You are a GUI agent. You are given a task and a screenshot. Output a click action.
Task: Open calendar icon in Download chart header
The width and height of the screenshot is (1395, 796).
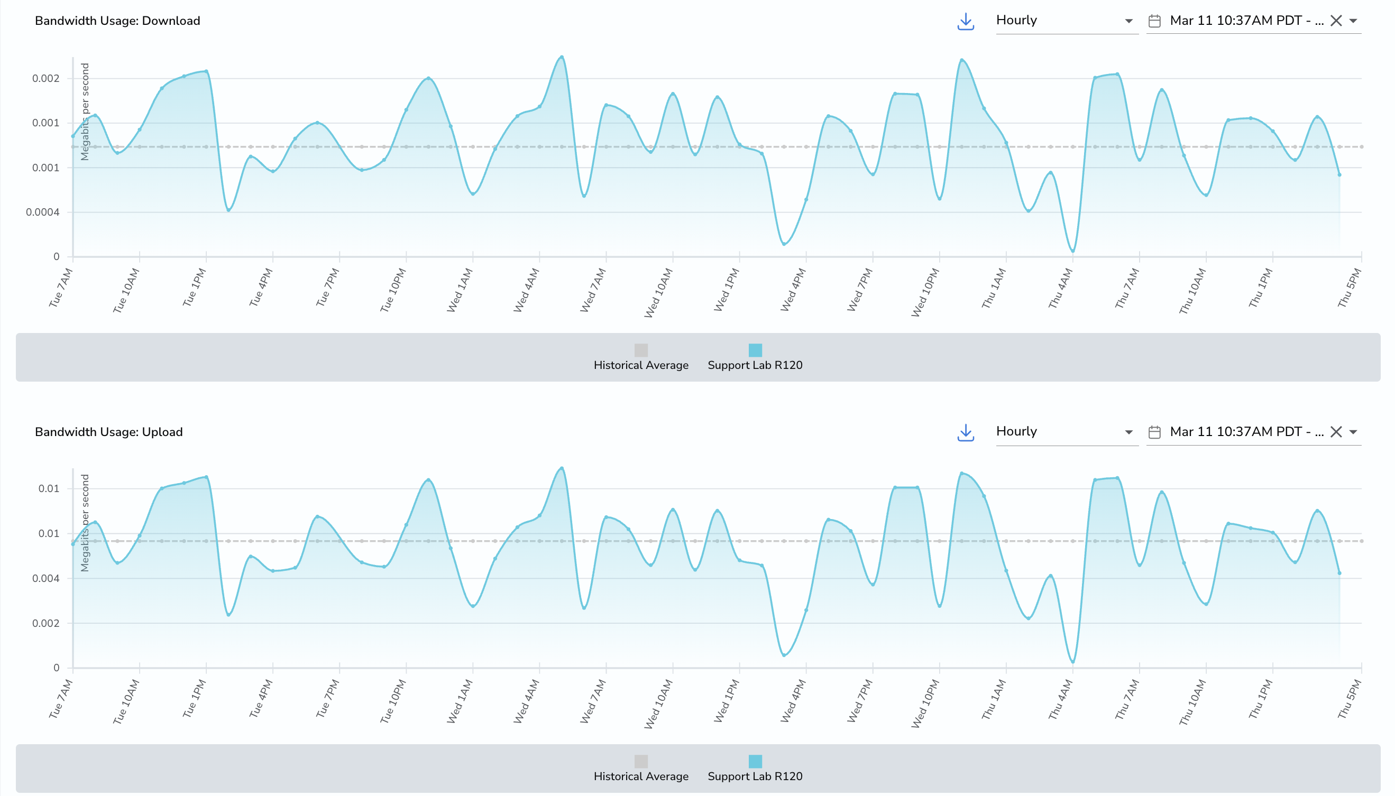click(x=1154, y=21)
